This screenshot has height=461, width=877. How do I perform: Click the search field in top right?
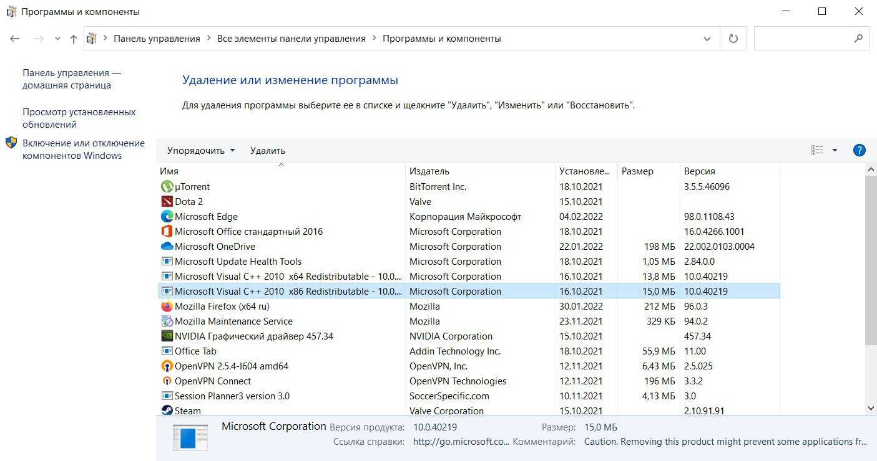click(x=803, y=39)
